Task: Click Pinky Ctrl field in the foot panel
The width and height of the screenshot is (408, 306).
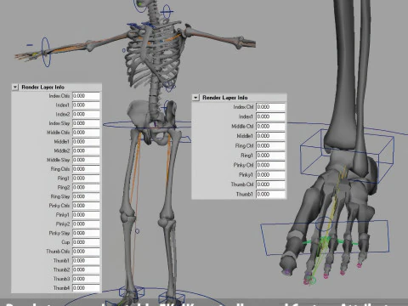Action: [x=270, y=165]
